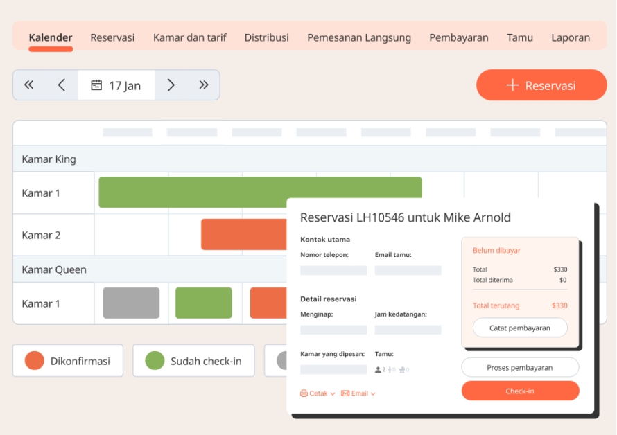This screenshot has width=617, height=435.
Task: Click the printer icon beside Cetak
Action: click(x=305, y=393)
